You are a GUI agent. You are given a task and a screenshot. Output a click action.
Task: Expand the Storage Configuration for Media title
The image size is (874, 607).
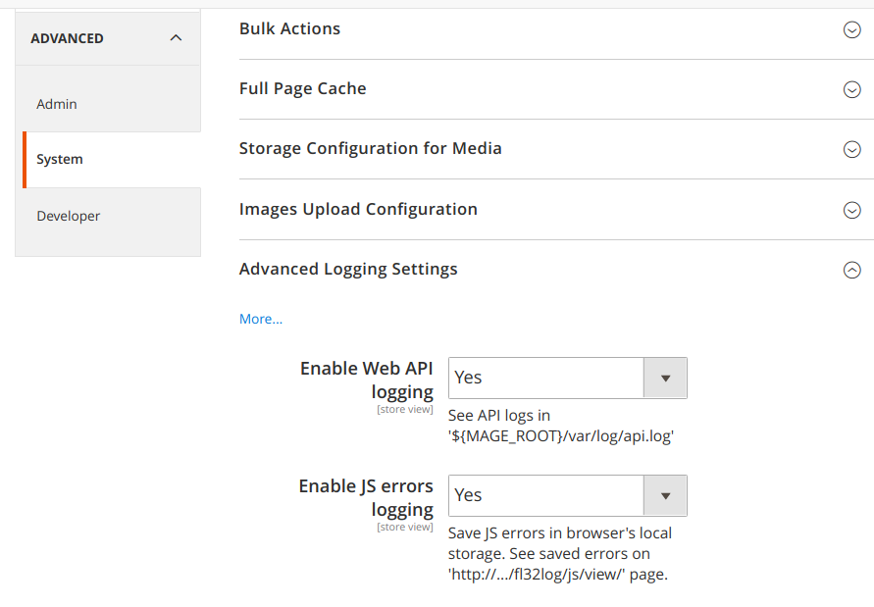point(370,148)
